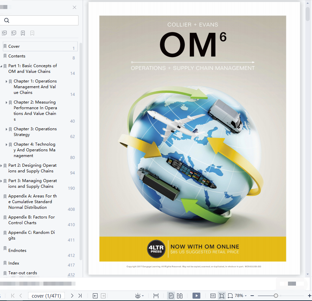Image resolution: width=312 pixels, height=301 pixels.
Task: Jump to Chapter 1: Operations Management And Value Chains
Action: [x=35, y=87]
